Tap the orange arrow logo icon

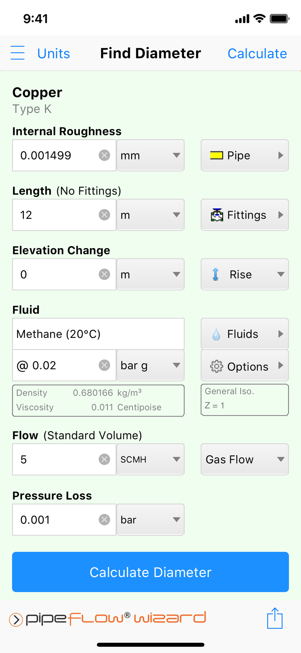tap(16, 619)
